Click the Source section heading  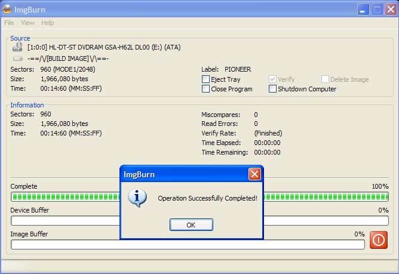coord(20,38)
